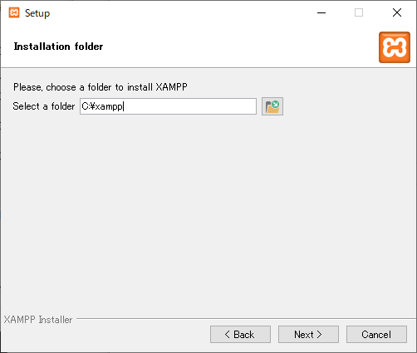Image resolution: width=417 pixels, height=353 pixels.
Task: Click the empty gray installer panel area
Action: (208, 216)
